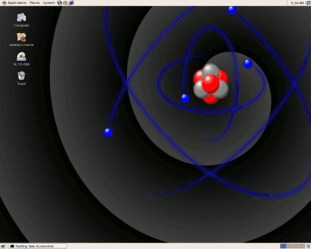Open the Applications menu

pyautogui.click(x=14, y=3)
